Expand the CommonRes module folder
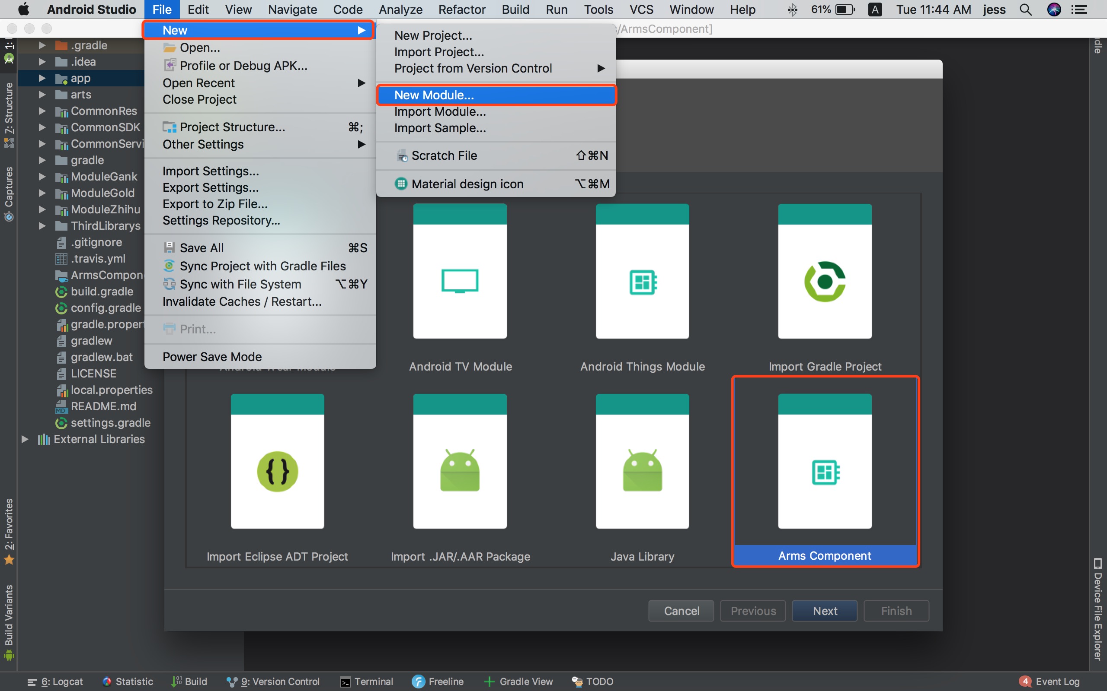1107x691 pixels. point(42,111)
